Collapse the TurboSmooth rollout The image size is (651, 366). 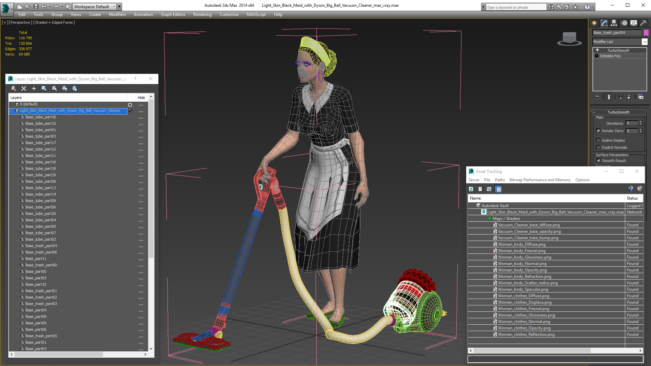point(618,112)
